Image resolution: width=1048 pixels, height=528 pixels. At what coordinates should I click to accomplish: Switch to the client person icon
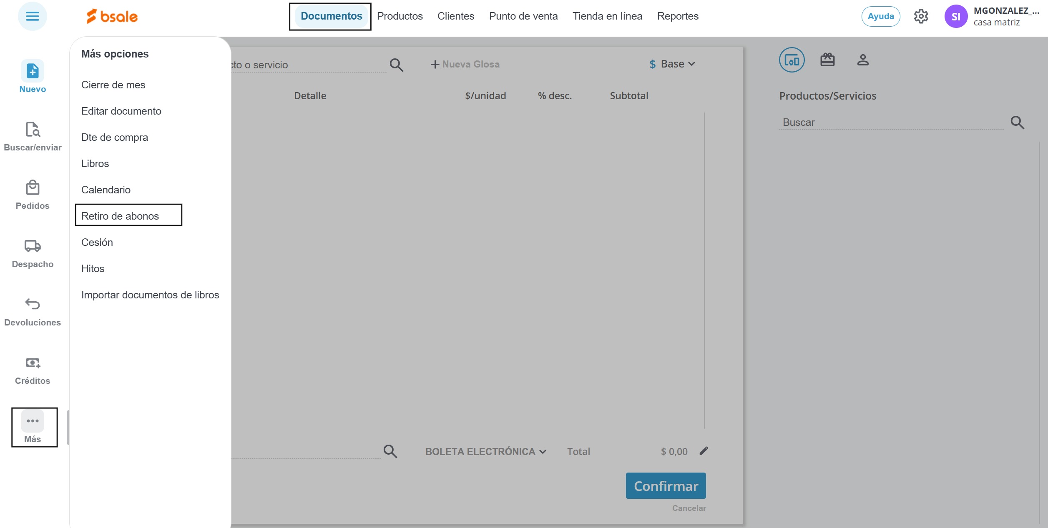click(x=863, y=60)
